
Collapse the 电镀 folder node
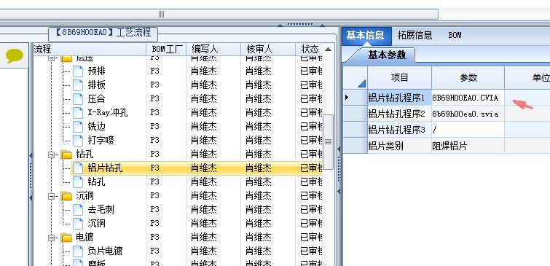(52, 238)
